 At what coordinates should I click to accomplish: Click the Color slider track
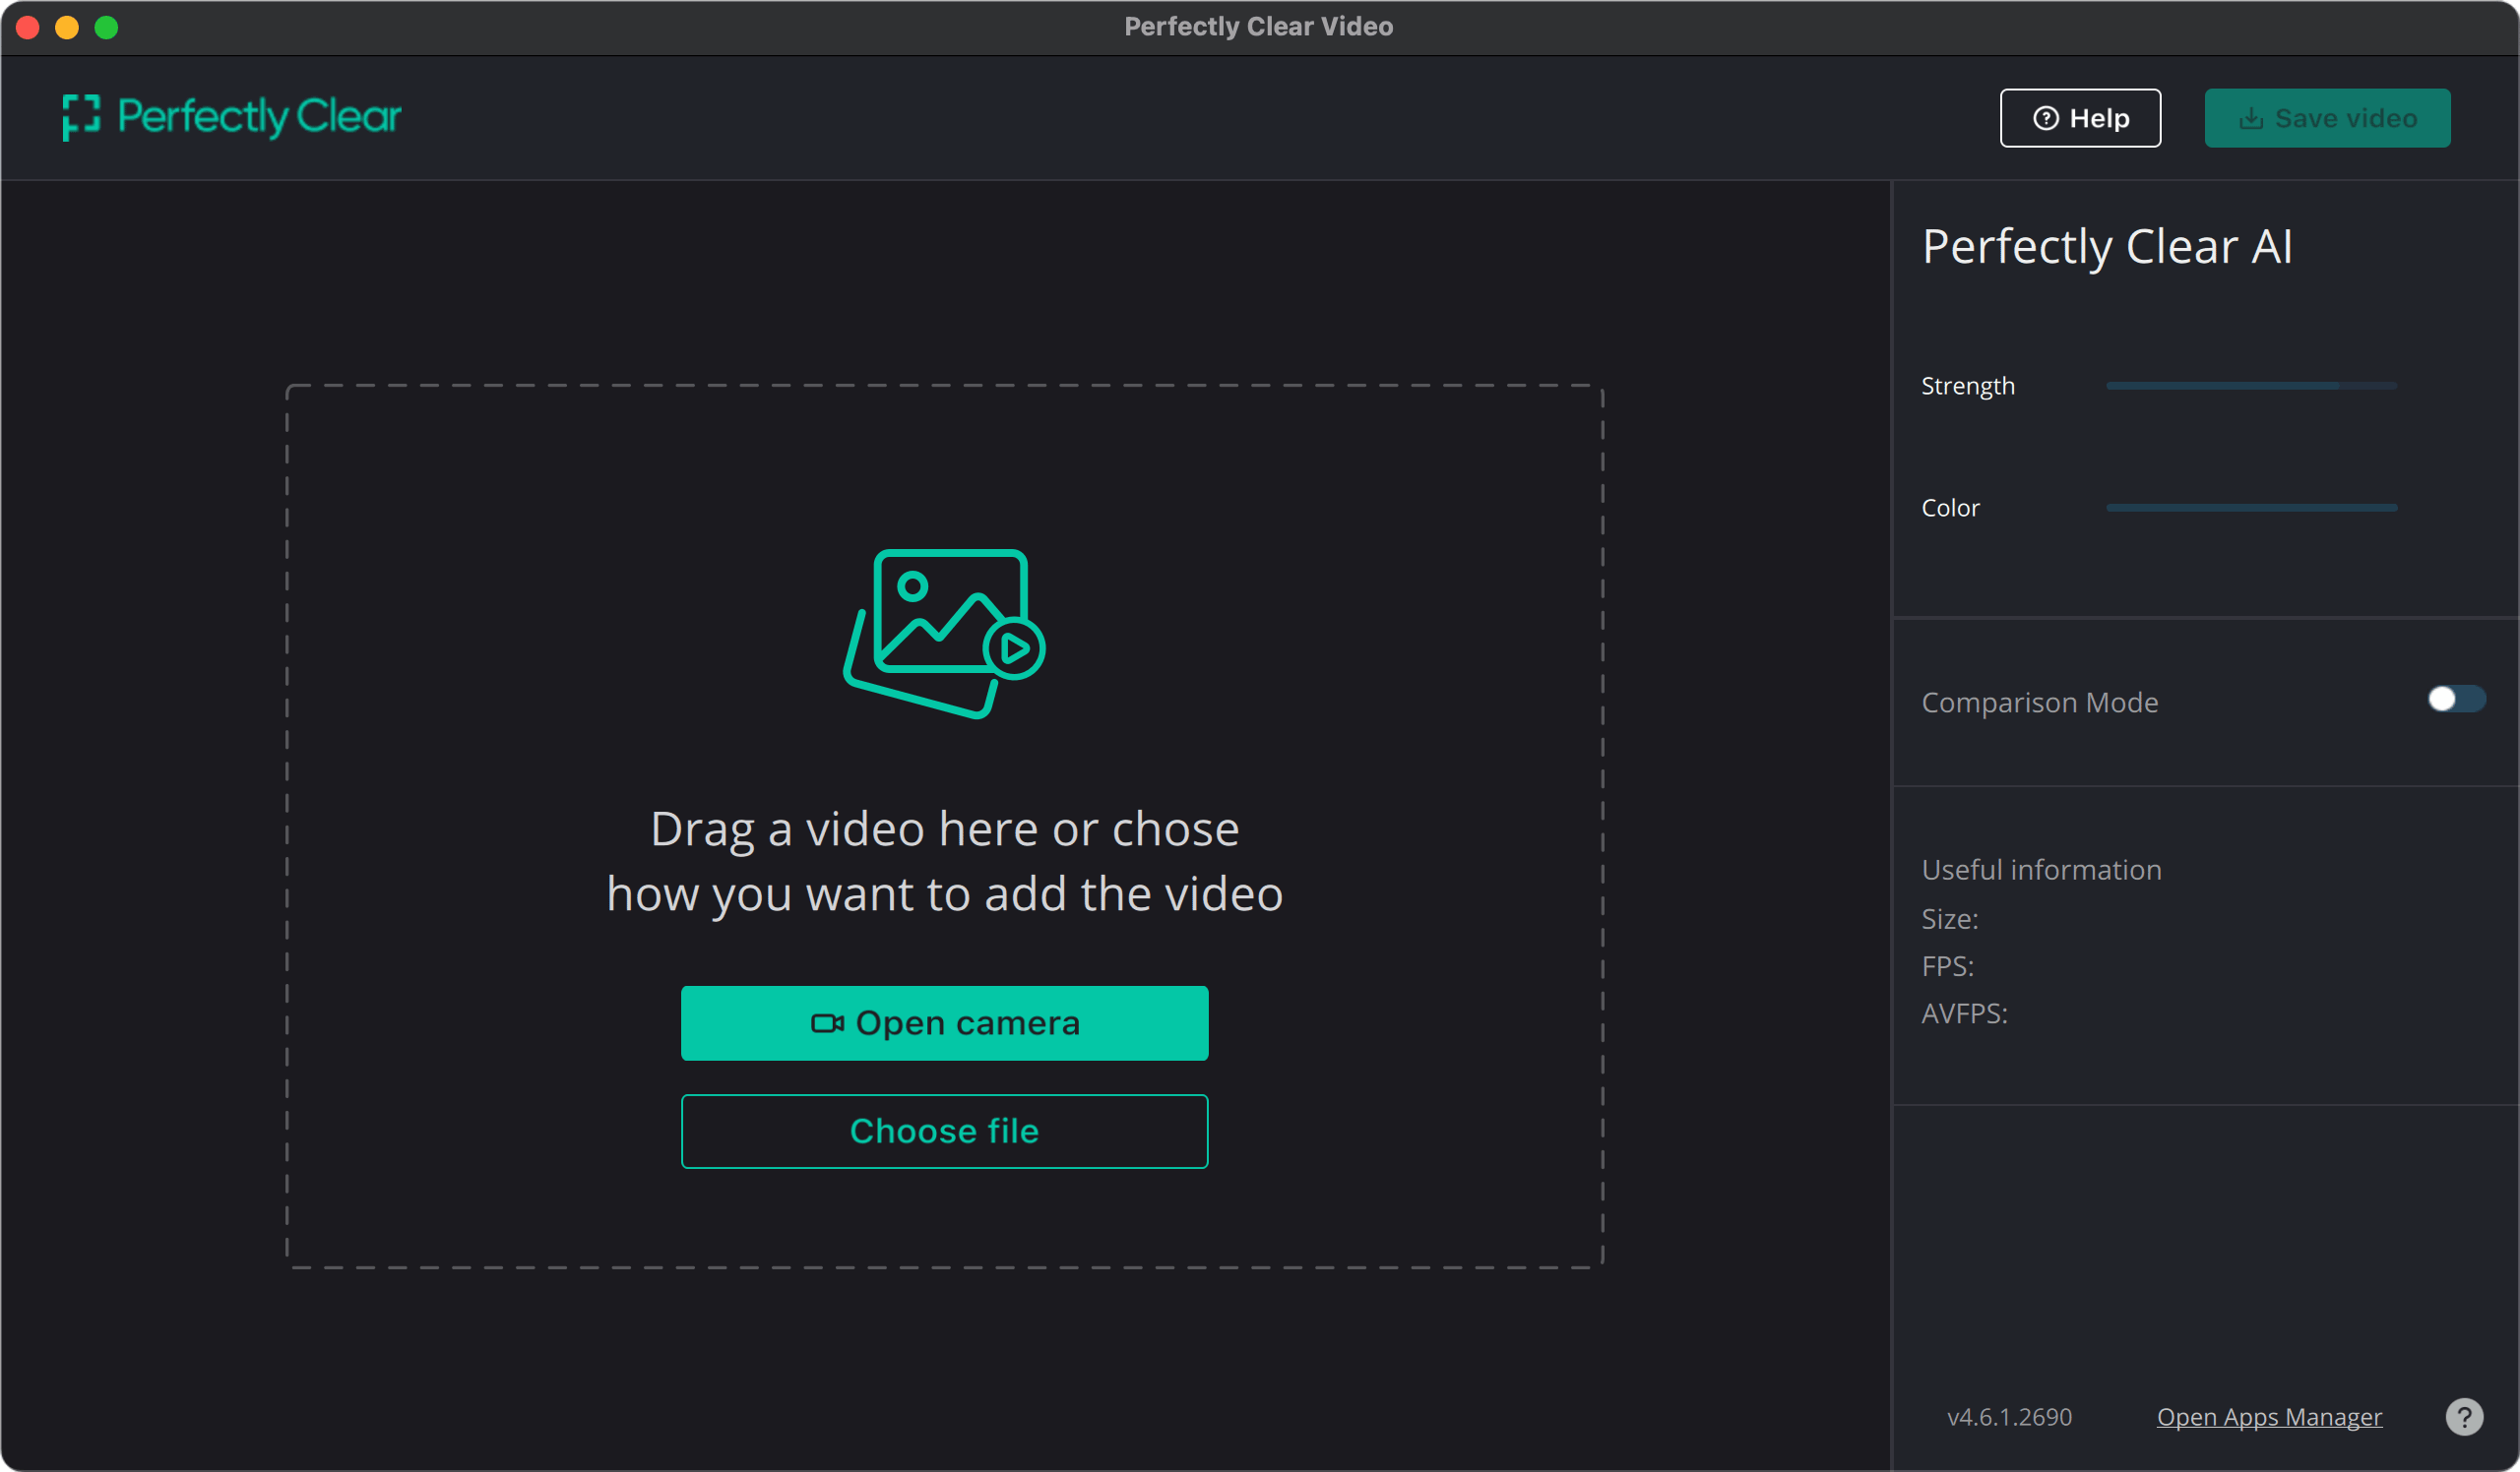2250,508
